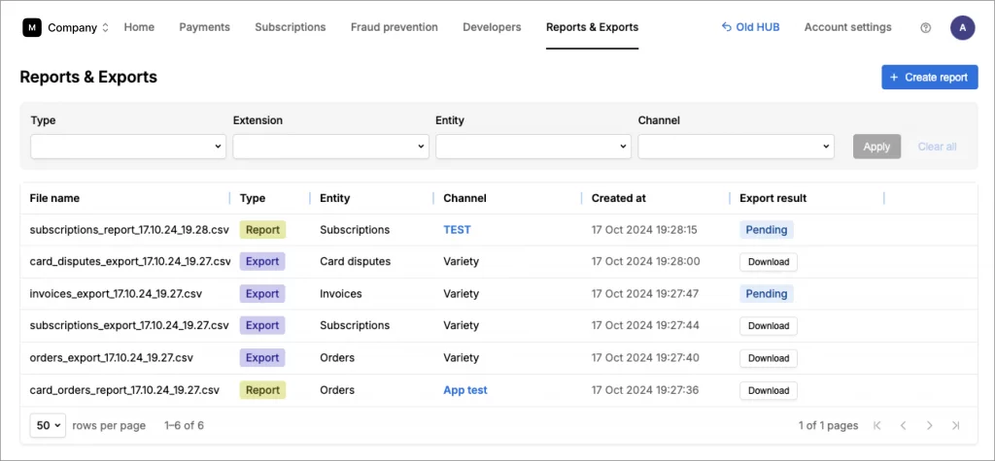Download orders_export file
This screenshot has width=995, height=461.
(x=769, y=358)
